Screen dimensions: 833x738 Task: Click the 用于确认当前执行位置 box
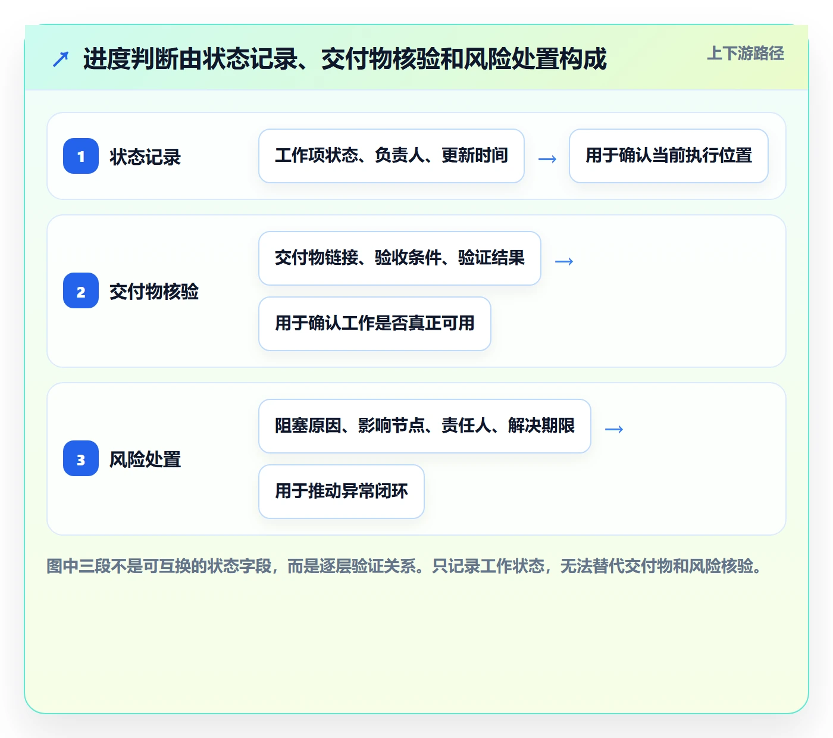669,156
